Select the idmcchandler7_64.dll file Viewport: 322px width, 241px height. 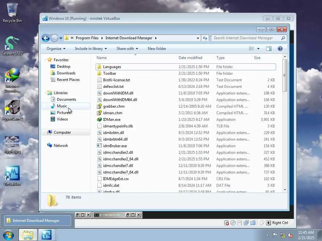point(186,172)
